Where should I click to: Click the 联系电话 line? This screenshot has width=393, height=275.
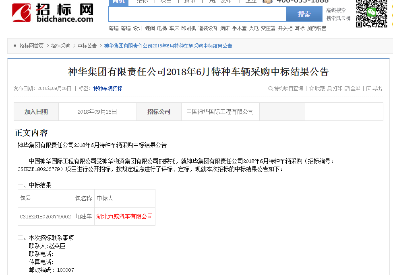pos(41,254)
